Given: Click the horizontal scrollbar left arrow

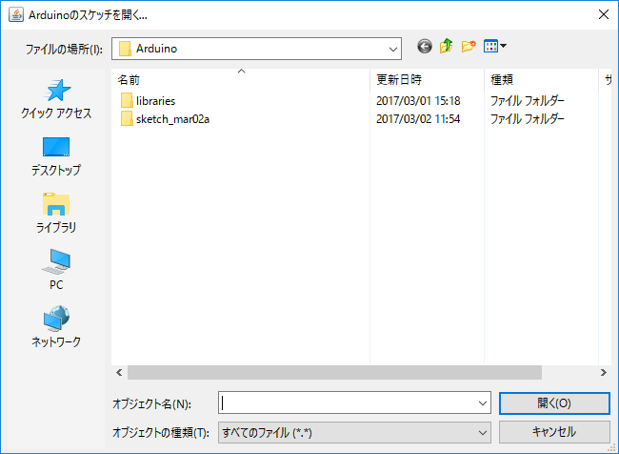Looking at the screenshot, I should [x=119, y=373].
